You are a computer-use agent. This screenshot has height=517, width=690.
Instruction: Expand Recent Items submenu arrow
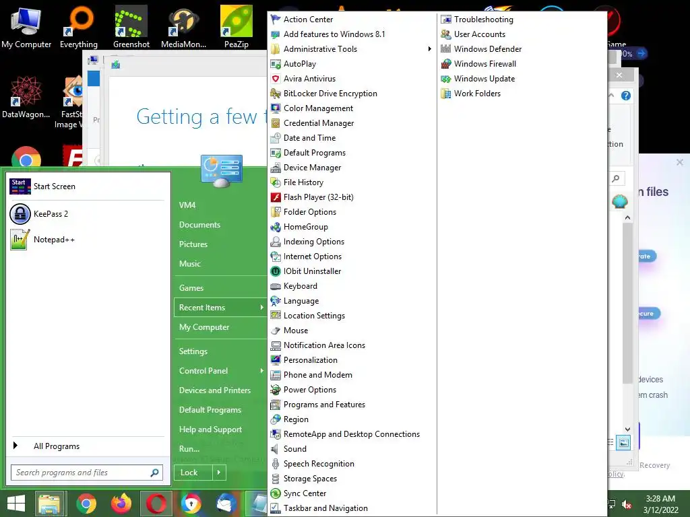point(261,308)
